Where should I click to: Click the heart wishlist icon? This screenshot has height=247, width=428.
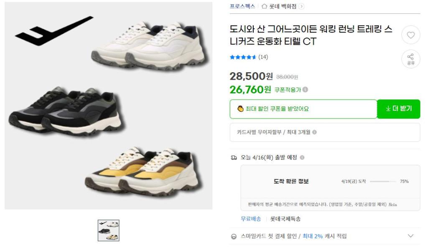tap(410, 35)
